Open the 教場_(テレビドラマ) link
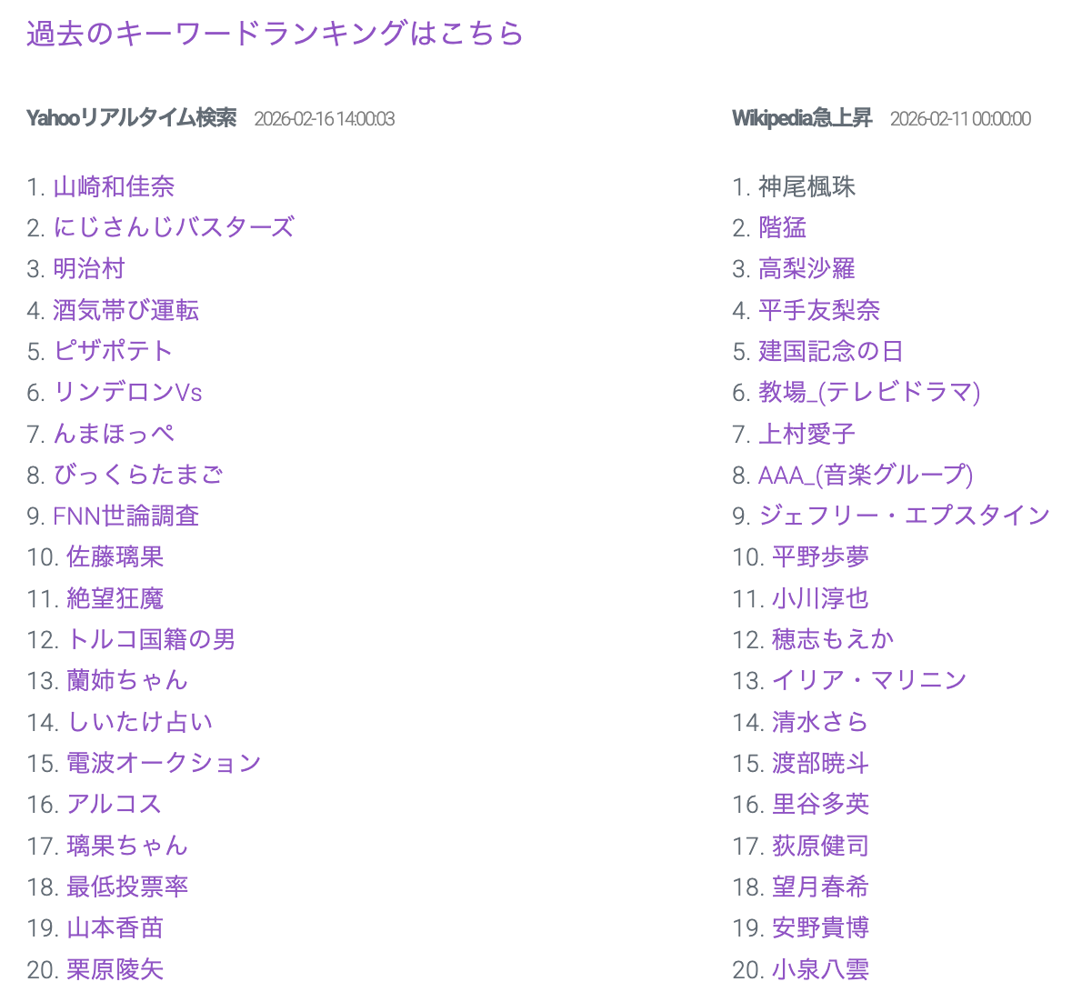1082x1002 pixels. (869, 392)
